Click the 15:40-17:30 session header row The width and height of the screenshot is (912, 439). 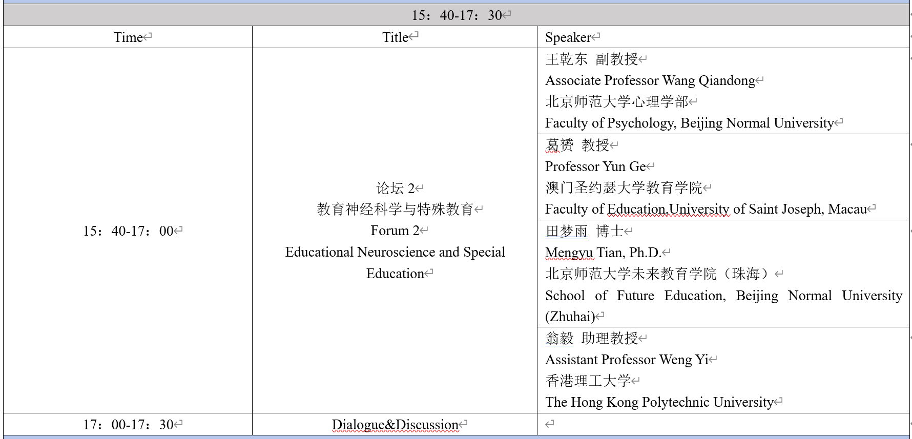[x=456, y=15]
